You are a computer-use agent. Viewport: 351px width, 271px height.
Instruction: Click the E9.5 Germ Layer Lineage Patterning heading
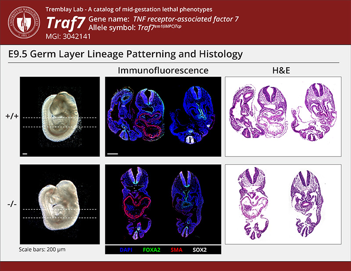click(125, 54)
